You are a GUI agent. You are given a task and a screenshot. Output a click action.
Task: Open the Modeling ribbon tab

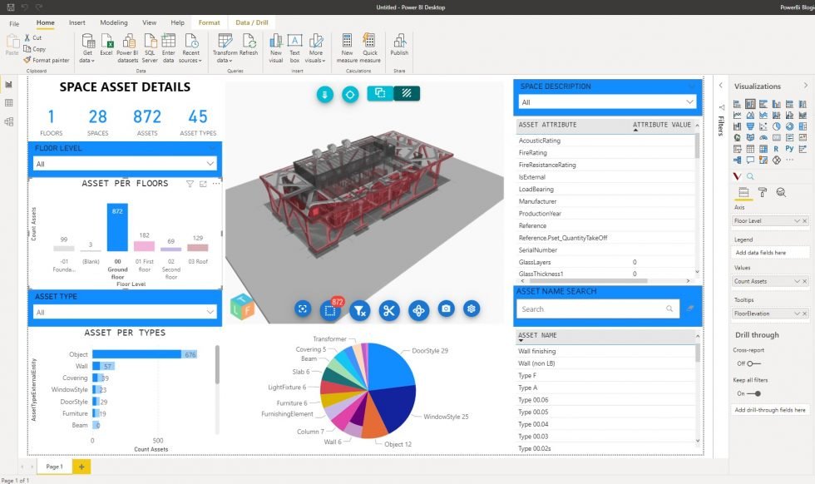click(x=113, y=22)
